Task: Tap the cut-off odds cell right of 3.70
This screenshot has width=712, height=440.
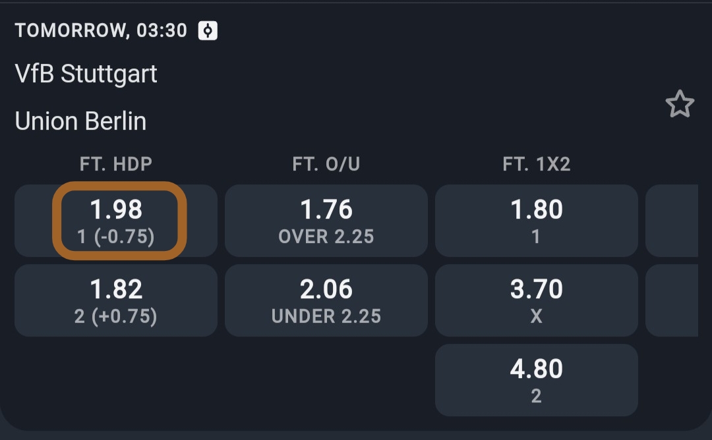Action: [x=672, y=300]
